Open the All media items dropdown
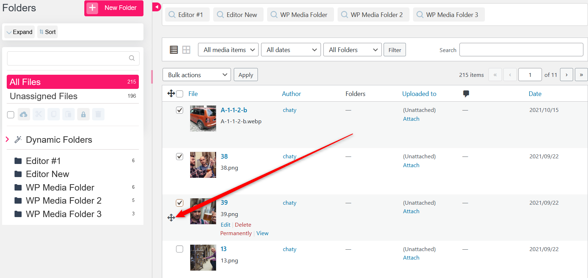588x278 pixels. (x=228, y=50)
